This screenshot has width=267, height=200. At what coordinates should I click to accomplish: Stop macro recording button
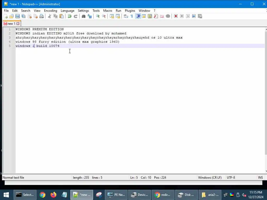(x=182, y=16)
